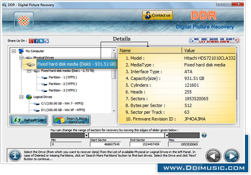Select Fixed hard disk media Disk0 931.51 GB

pos(77,64)
